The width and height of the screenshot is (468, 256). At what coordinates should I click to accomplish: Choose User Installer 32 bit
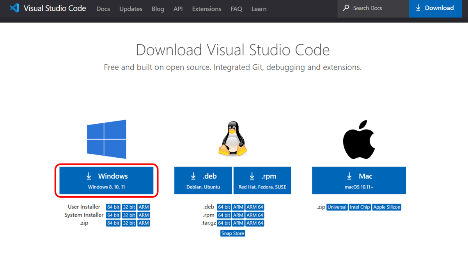click(129, 207)
